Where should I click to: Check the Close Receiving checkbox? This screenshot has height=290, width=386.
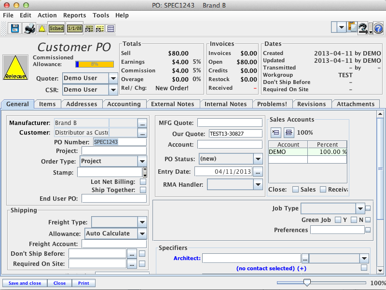click(x=323, y=189)
